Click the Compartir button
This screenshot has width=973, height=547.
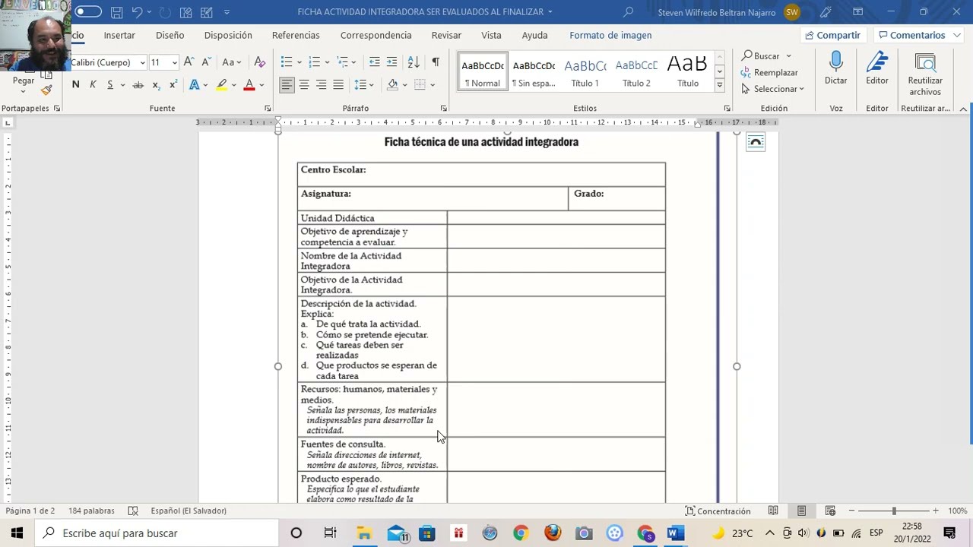[833, 35]
